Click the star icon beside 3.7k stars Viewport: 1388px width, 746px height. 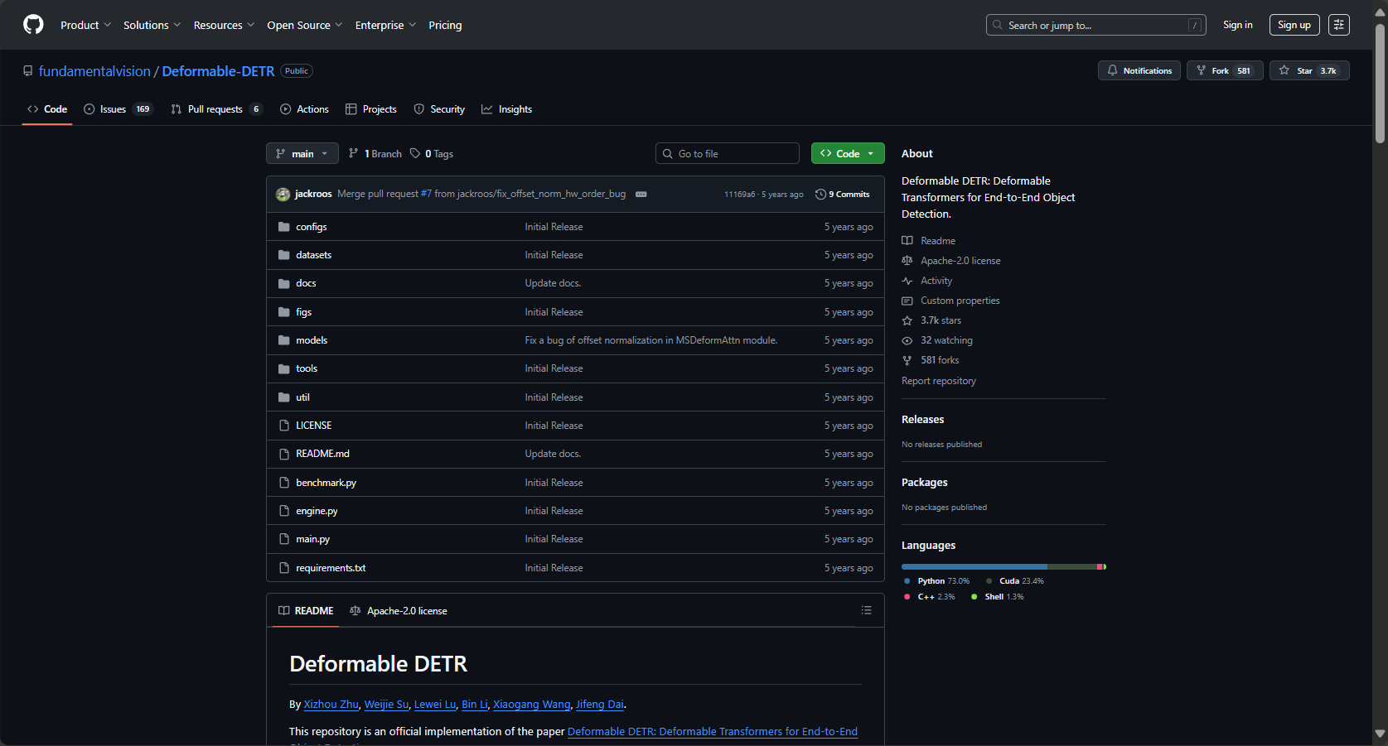coord(907,320)
